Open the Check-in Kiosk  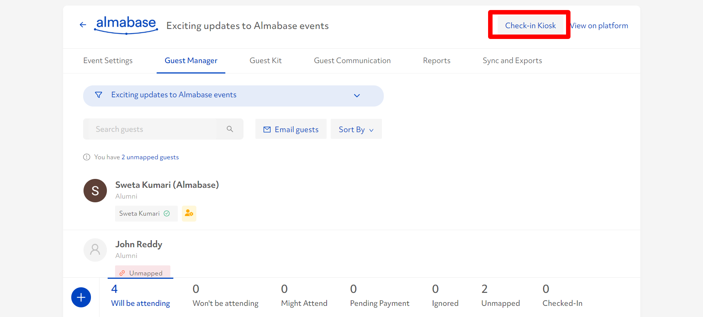[530, 26]
